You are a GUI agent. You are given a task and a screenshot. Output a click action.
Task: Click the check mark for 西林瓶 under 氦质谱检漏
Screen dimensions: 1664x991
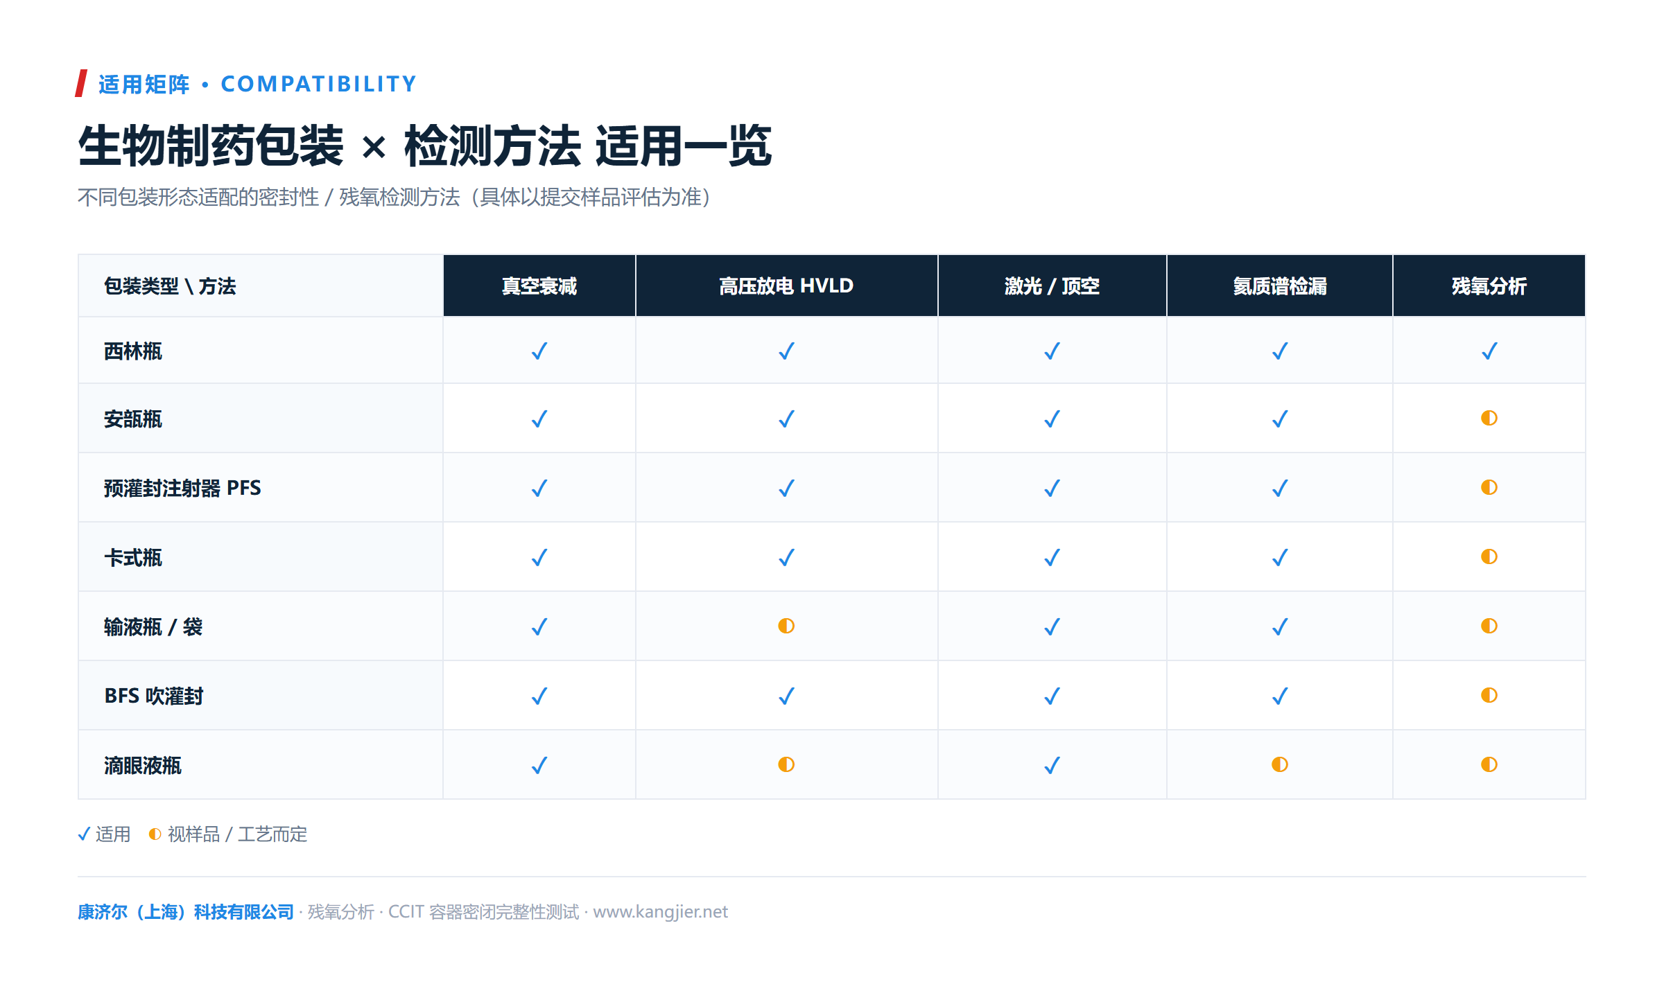(1279, 351)
